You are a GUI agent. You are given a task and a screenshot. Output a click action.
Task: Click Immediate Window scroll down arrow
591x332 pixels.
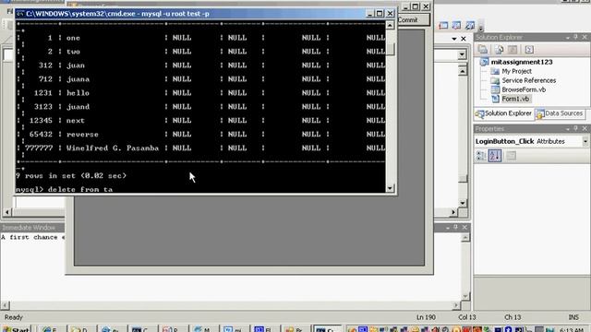coord(465,296)
